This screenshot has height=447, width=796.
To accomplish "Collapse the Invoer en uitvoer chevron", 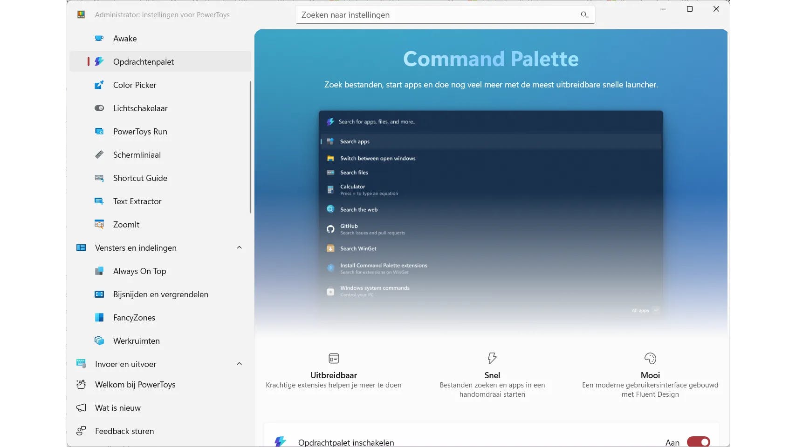I will pyautogui.click(x=240, y=364).
